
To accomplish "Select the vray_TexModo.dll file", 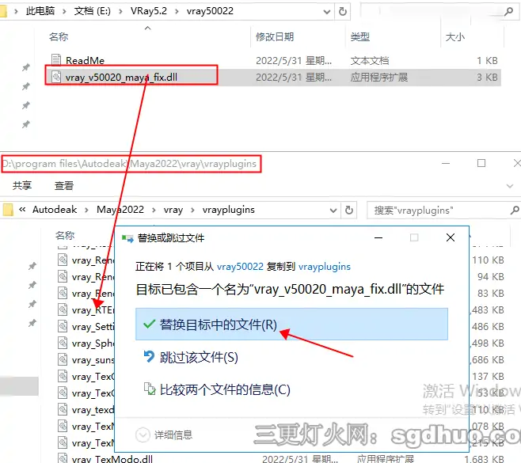I will (112, 459).
